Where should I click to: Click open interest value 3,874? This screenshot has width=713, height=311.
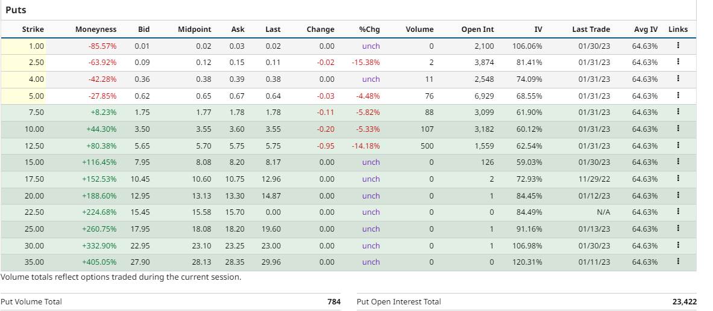pyautogui.click(x=485, y=63)
